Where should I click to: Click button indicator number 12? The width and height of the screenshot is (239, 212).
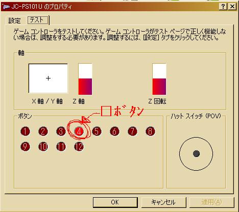point(79,147)
